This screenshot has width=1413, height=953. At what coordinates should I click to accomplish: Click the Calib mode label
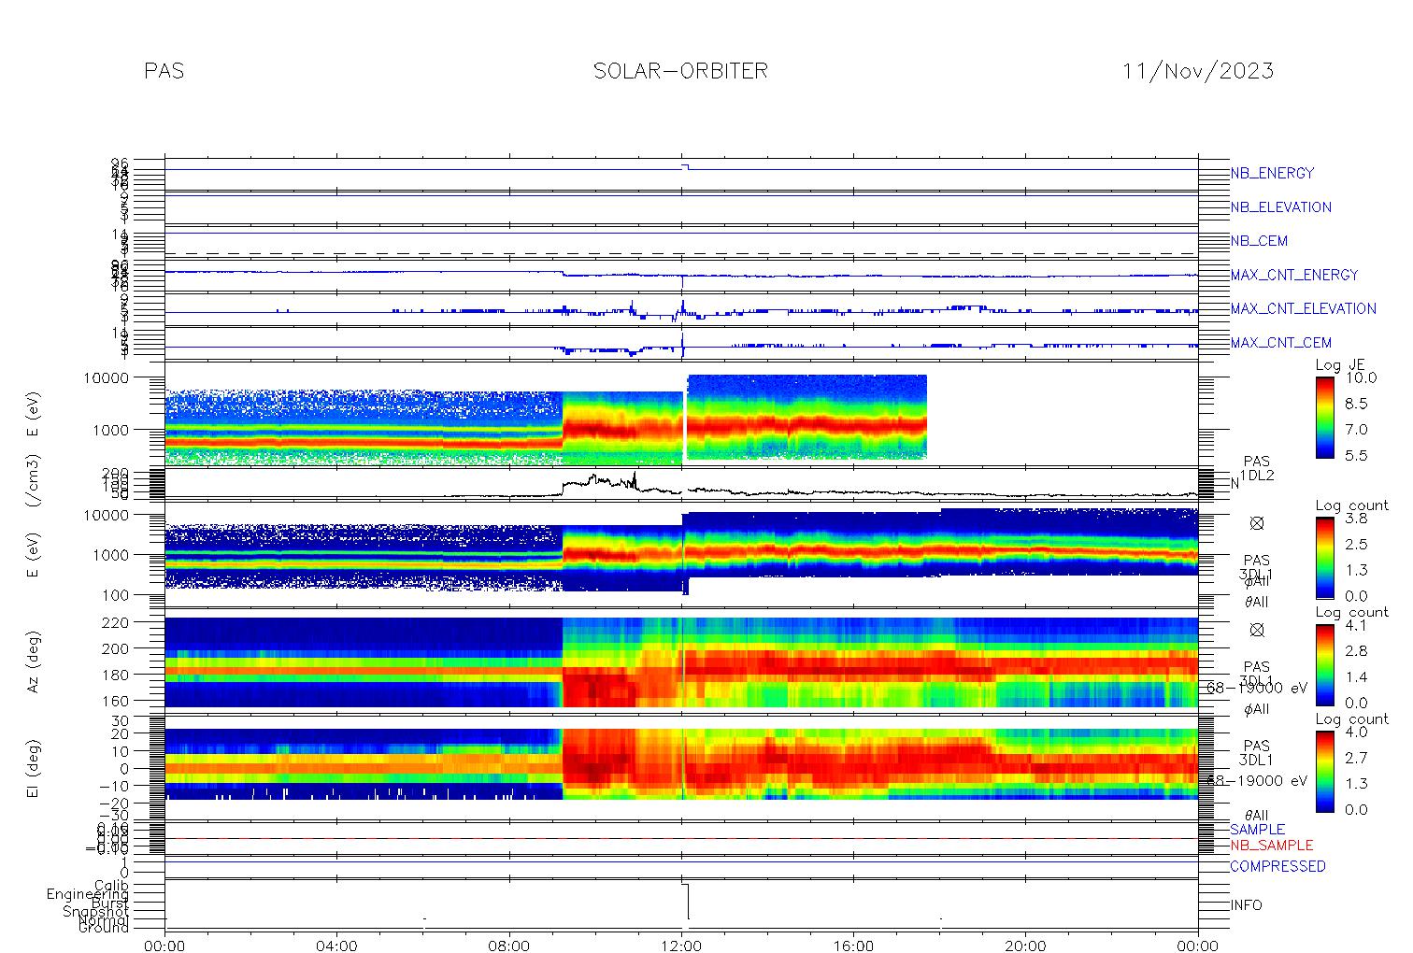coord(111,885)
